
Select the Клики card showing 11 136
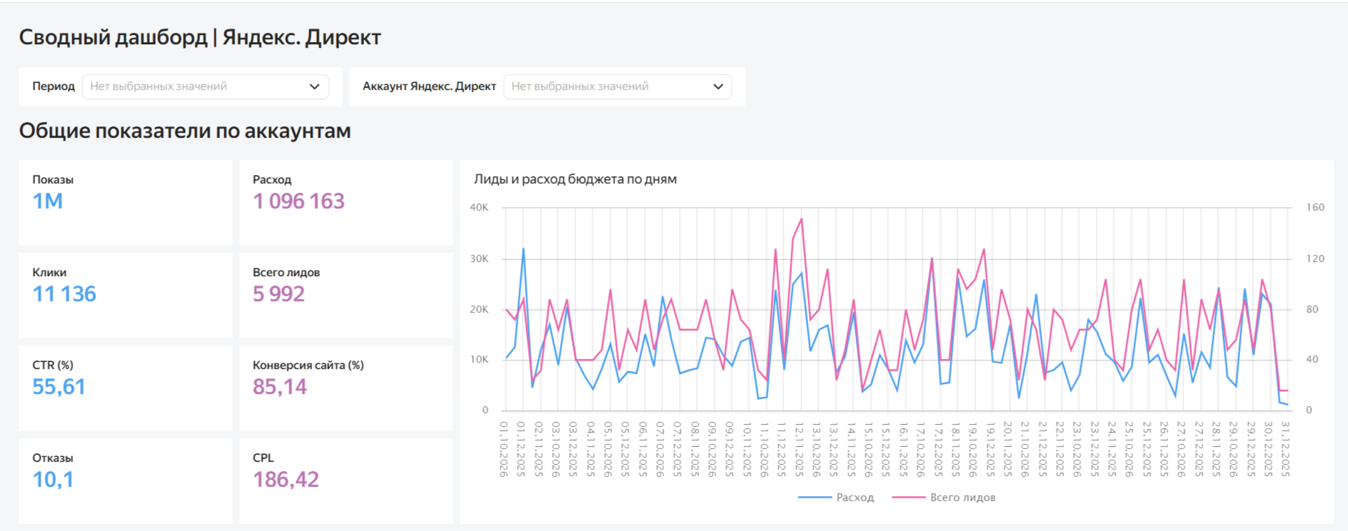(126, 295)
